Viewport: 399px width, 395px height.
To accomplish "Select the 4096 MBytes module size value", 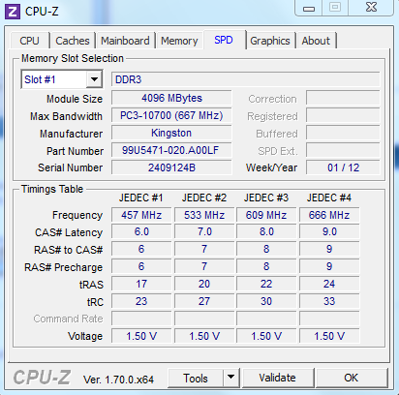I will (x=171, y=98).
